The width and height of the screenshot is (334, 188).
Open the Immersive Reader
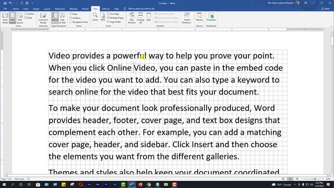43,18
